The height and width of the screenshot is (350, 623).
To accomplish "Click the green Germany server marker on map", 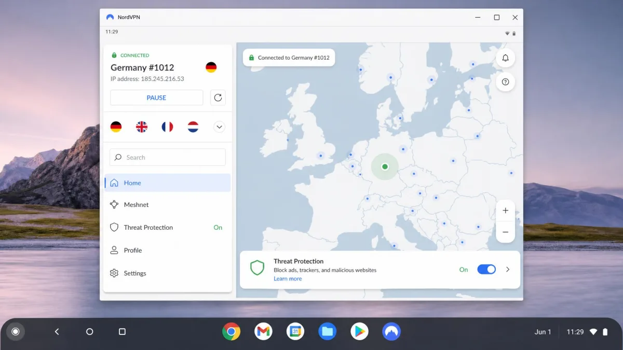I will (x=385, y=166).
